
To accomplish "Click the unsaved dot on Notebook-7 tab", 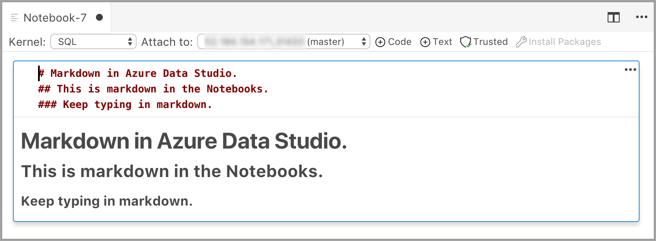I will (x=99, y=17).
